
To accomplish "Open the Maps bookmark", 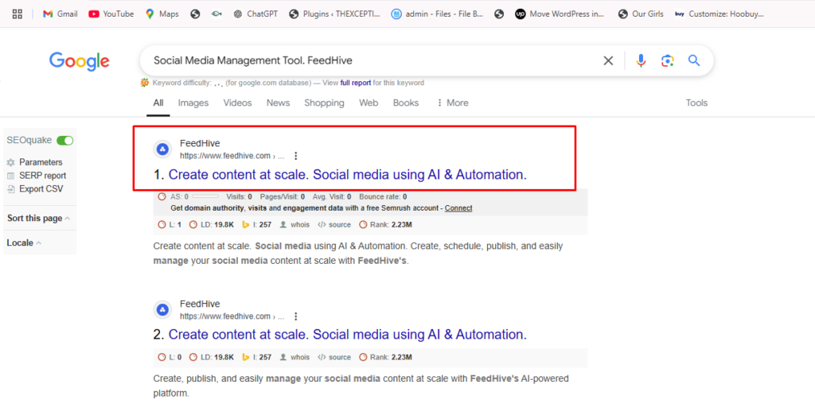I will (162, 14).
